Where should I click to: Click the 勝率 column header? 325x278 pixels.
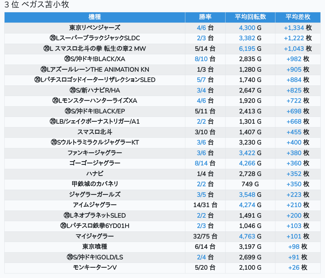pyautogui.click(x=205, y=17)
